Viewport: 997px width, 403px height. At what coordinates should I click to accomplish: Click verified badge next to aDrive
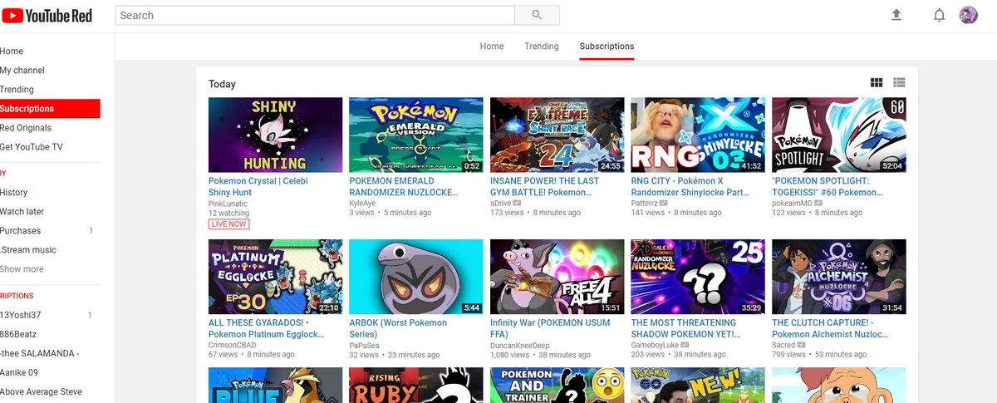517,202
